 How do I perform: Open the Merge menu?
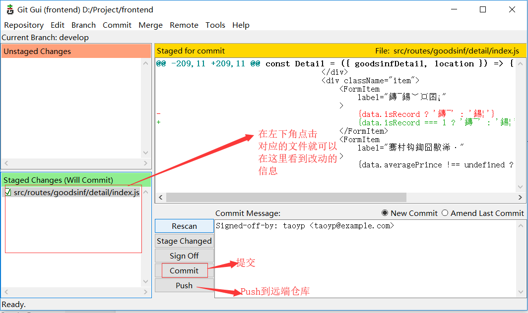150,25
